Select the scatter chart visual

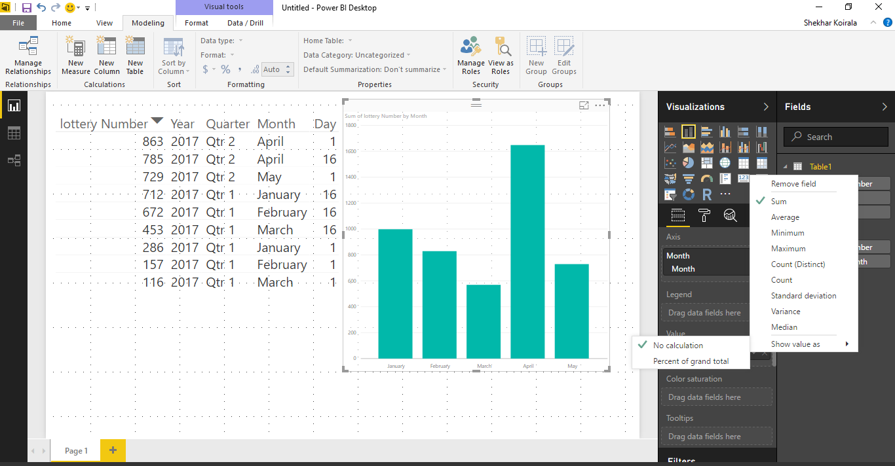click(x=670, y=163)
